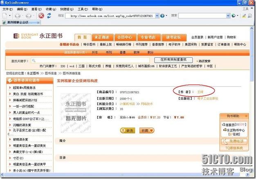Screen dimensions: 256x179
Task: Switch to the 专业书店 tab
Action: (x=148, y=37)
